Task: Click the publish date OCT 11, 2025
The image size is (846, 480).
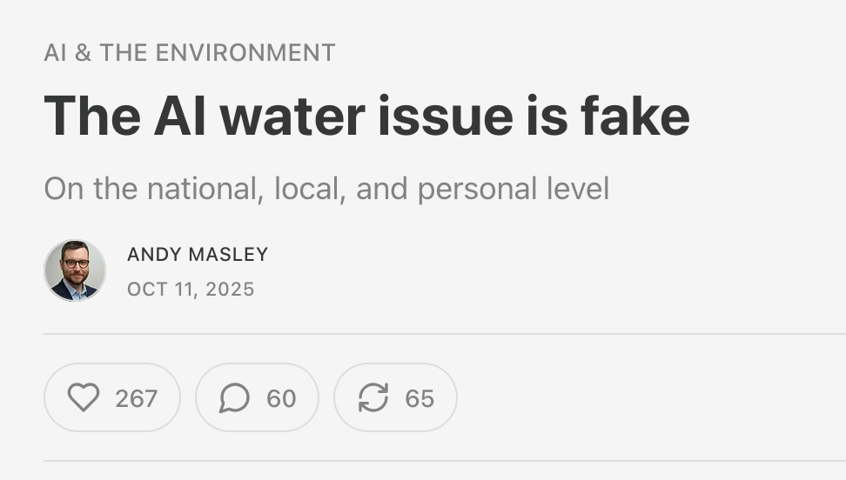Action: click(x=191, y=290)
